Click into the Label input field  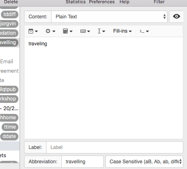115,147
